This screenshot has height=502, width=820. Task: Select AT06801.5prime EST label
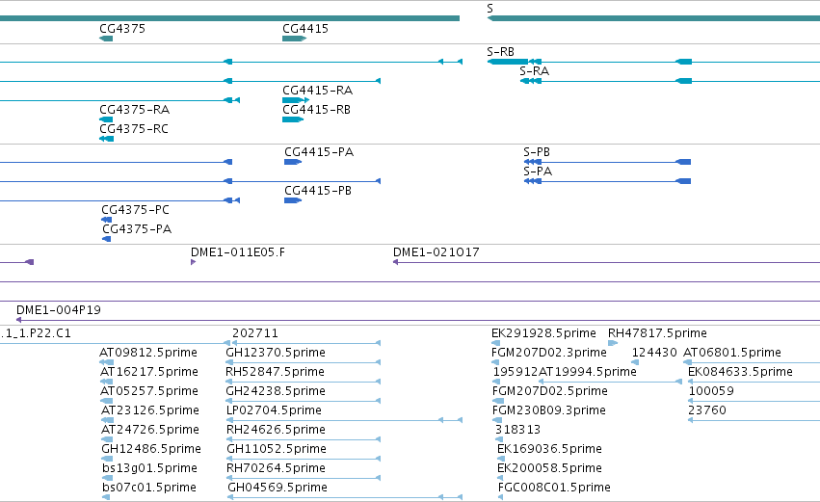[x=732, y=353]
